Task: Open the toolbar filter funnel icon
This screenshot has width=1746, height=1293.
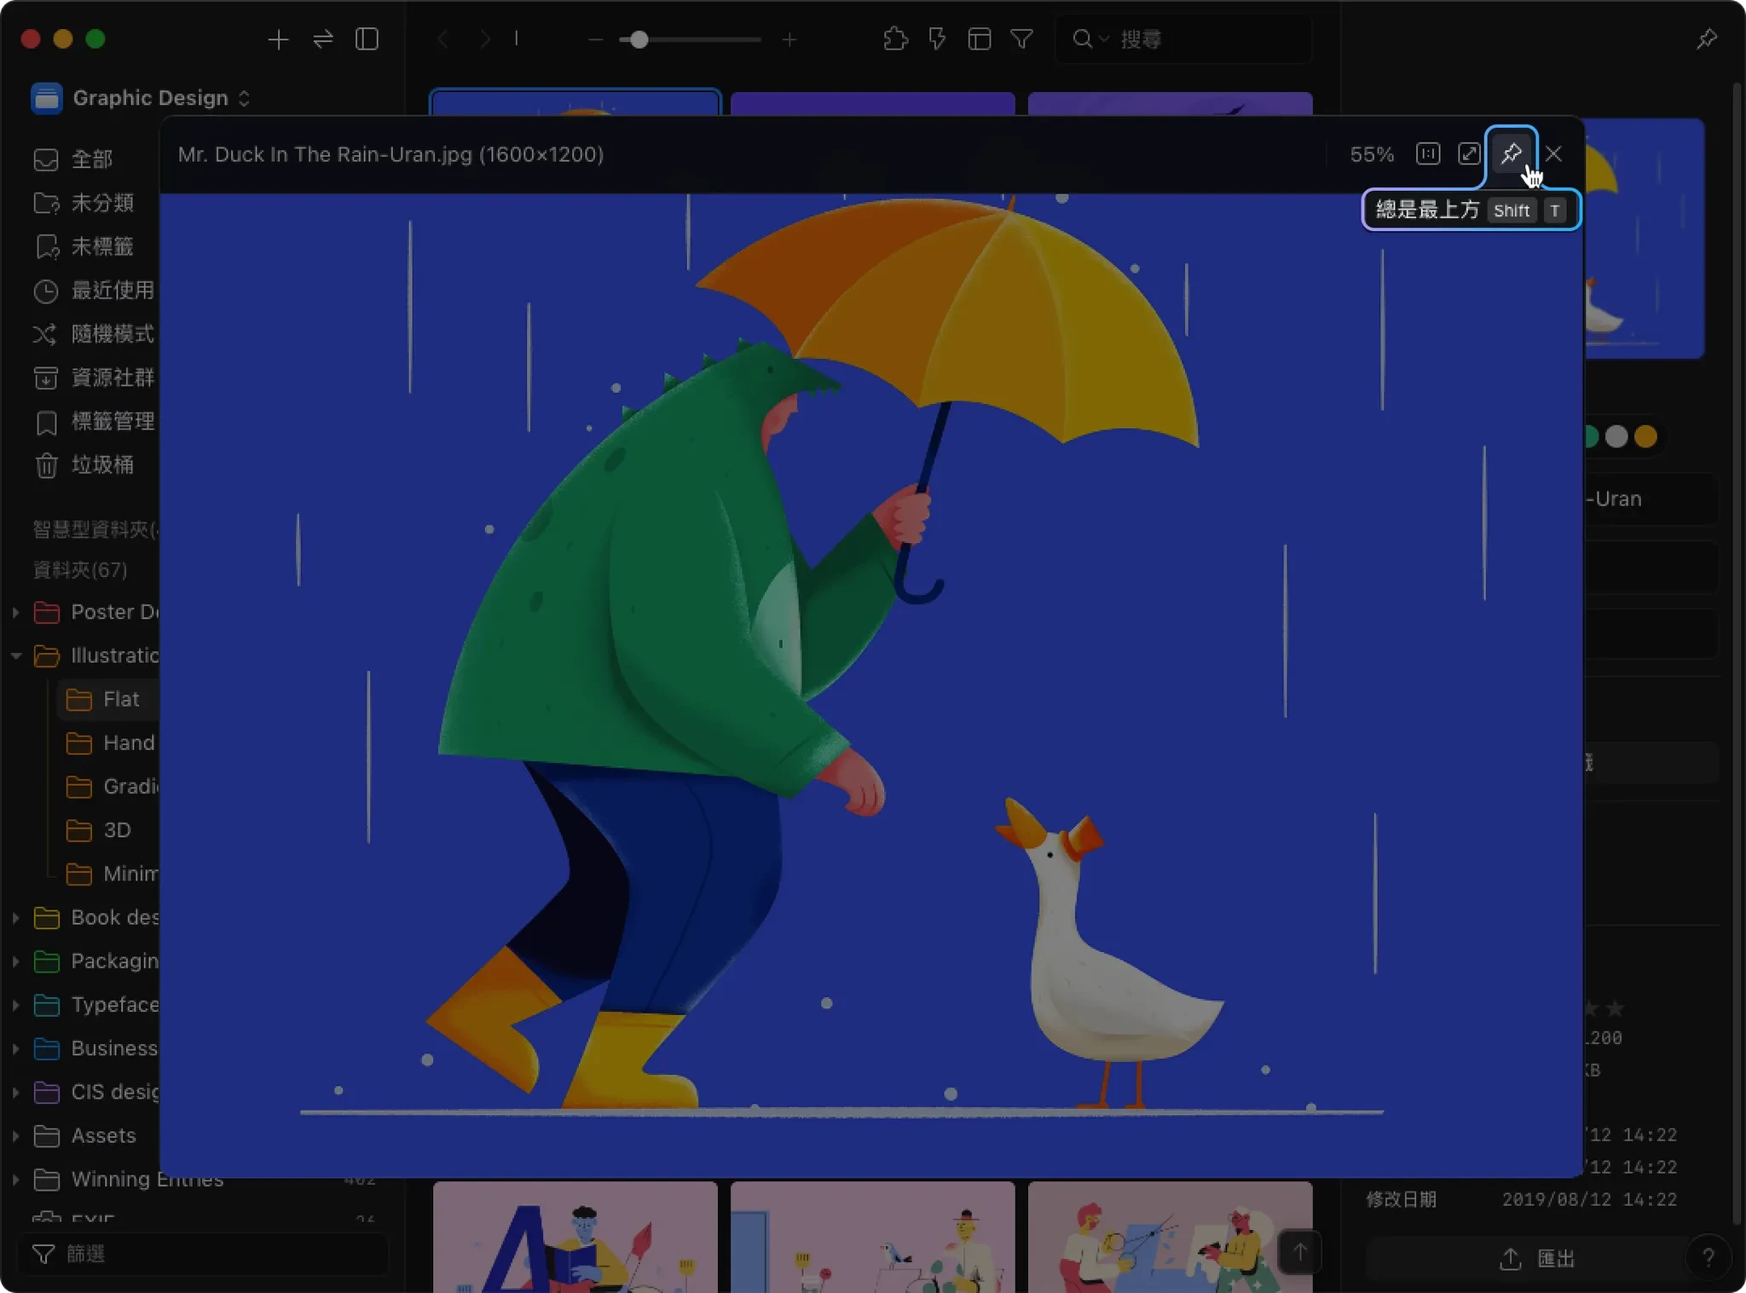Action: (1021, 39)
